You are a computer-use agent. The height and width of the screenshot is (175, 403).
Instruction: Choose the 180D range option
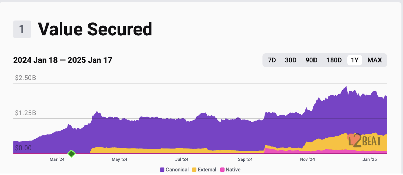pos(334,60)
